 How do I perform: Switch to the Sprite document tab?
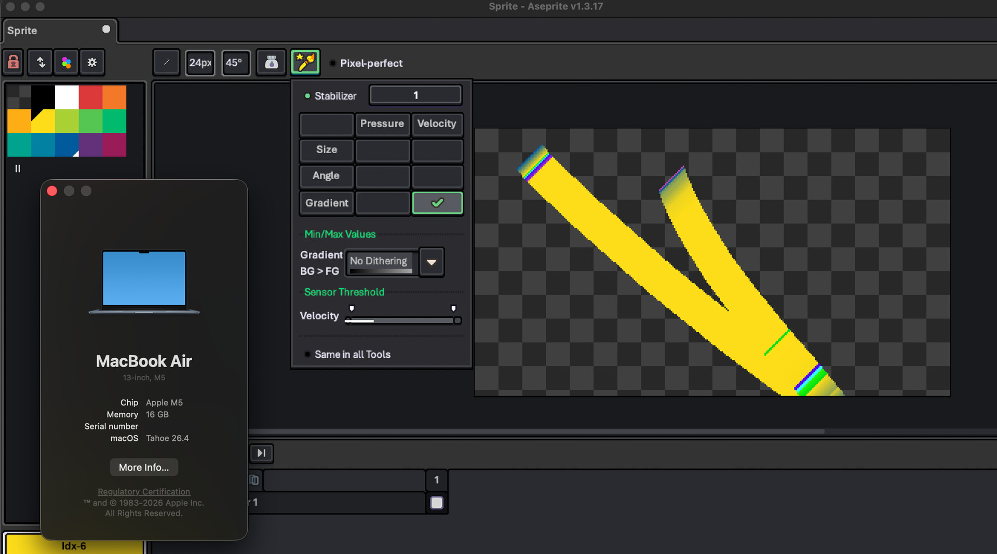click(x=22, y=31)
